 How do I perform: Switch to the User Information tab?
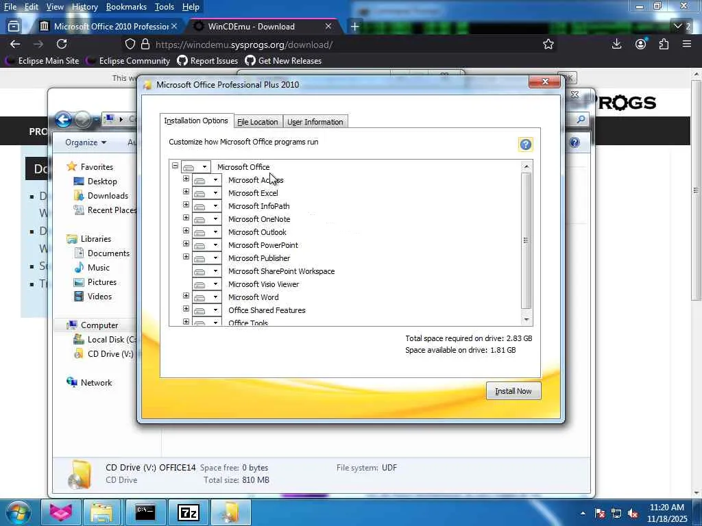coord(315,122)
